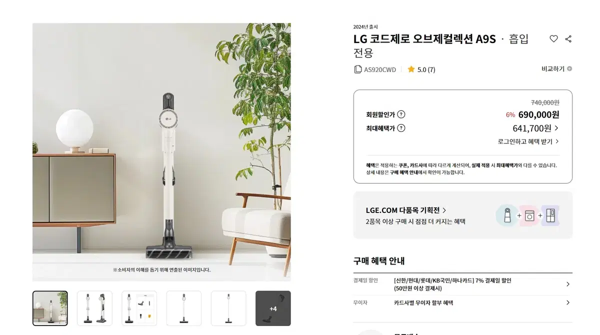Expand the 무이자 installment benefit row

coord(462,302)
